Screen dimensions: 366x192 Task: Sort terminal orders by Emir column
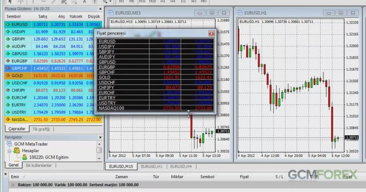click(x=15, y=177)
